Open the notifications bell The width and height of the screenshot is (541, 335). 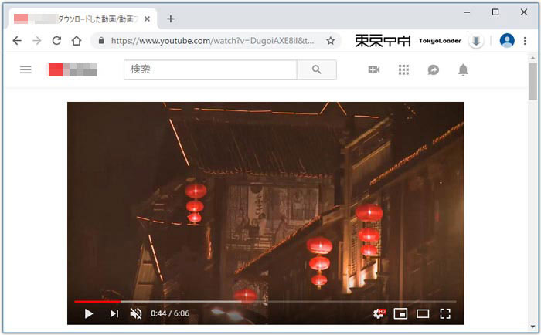pos(463,69)
